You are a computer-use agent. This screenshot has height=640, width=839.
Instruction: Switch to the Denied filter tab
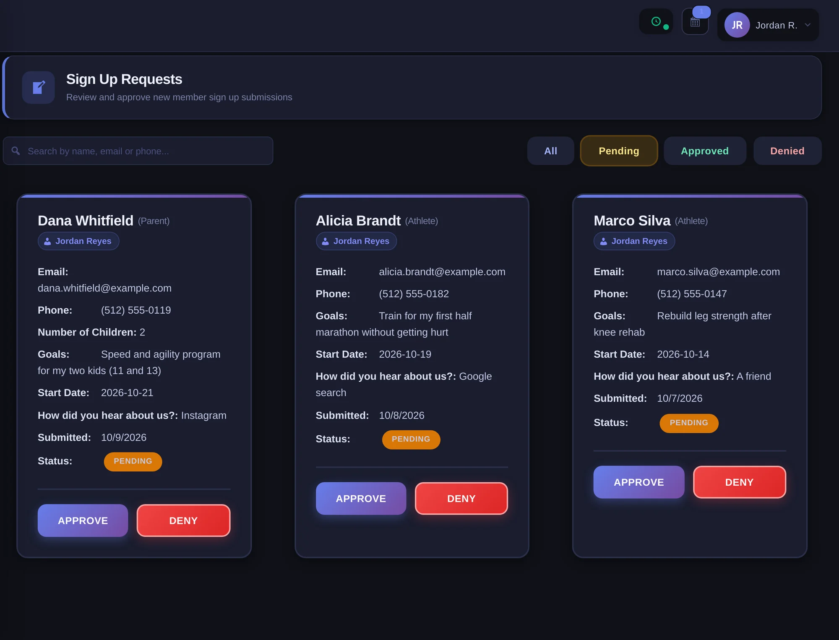[787, 151]
